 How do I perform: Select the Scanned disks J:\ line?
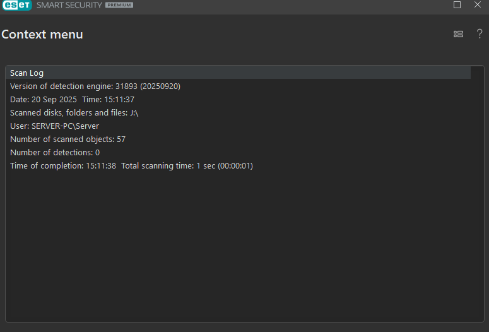[x=74, y=112]
